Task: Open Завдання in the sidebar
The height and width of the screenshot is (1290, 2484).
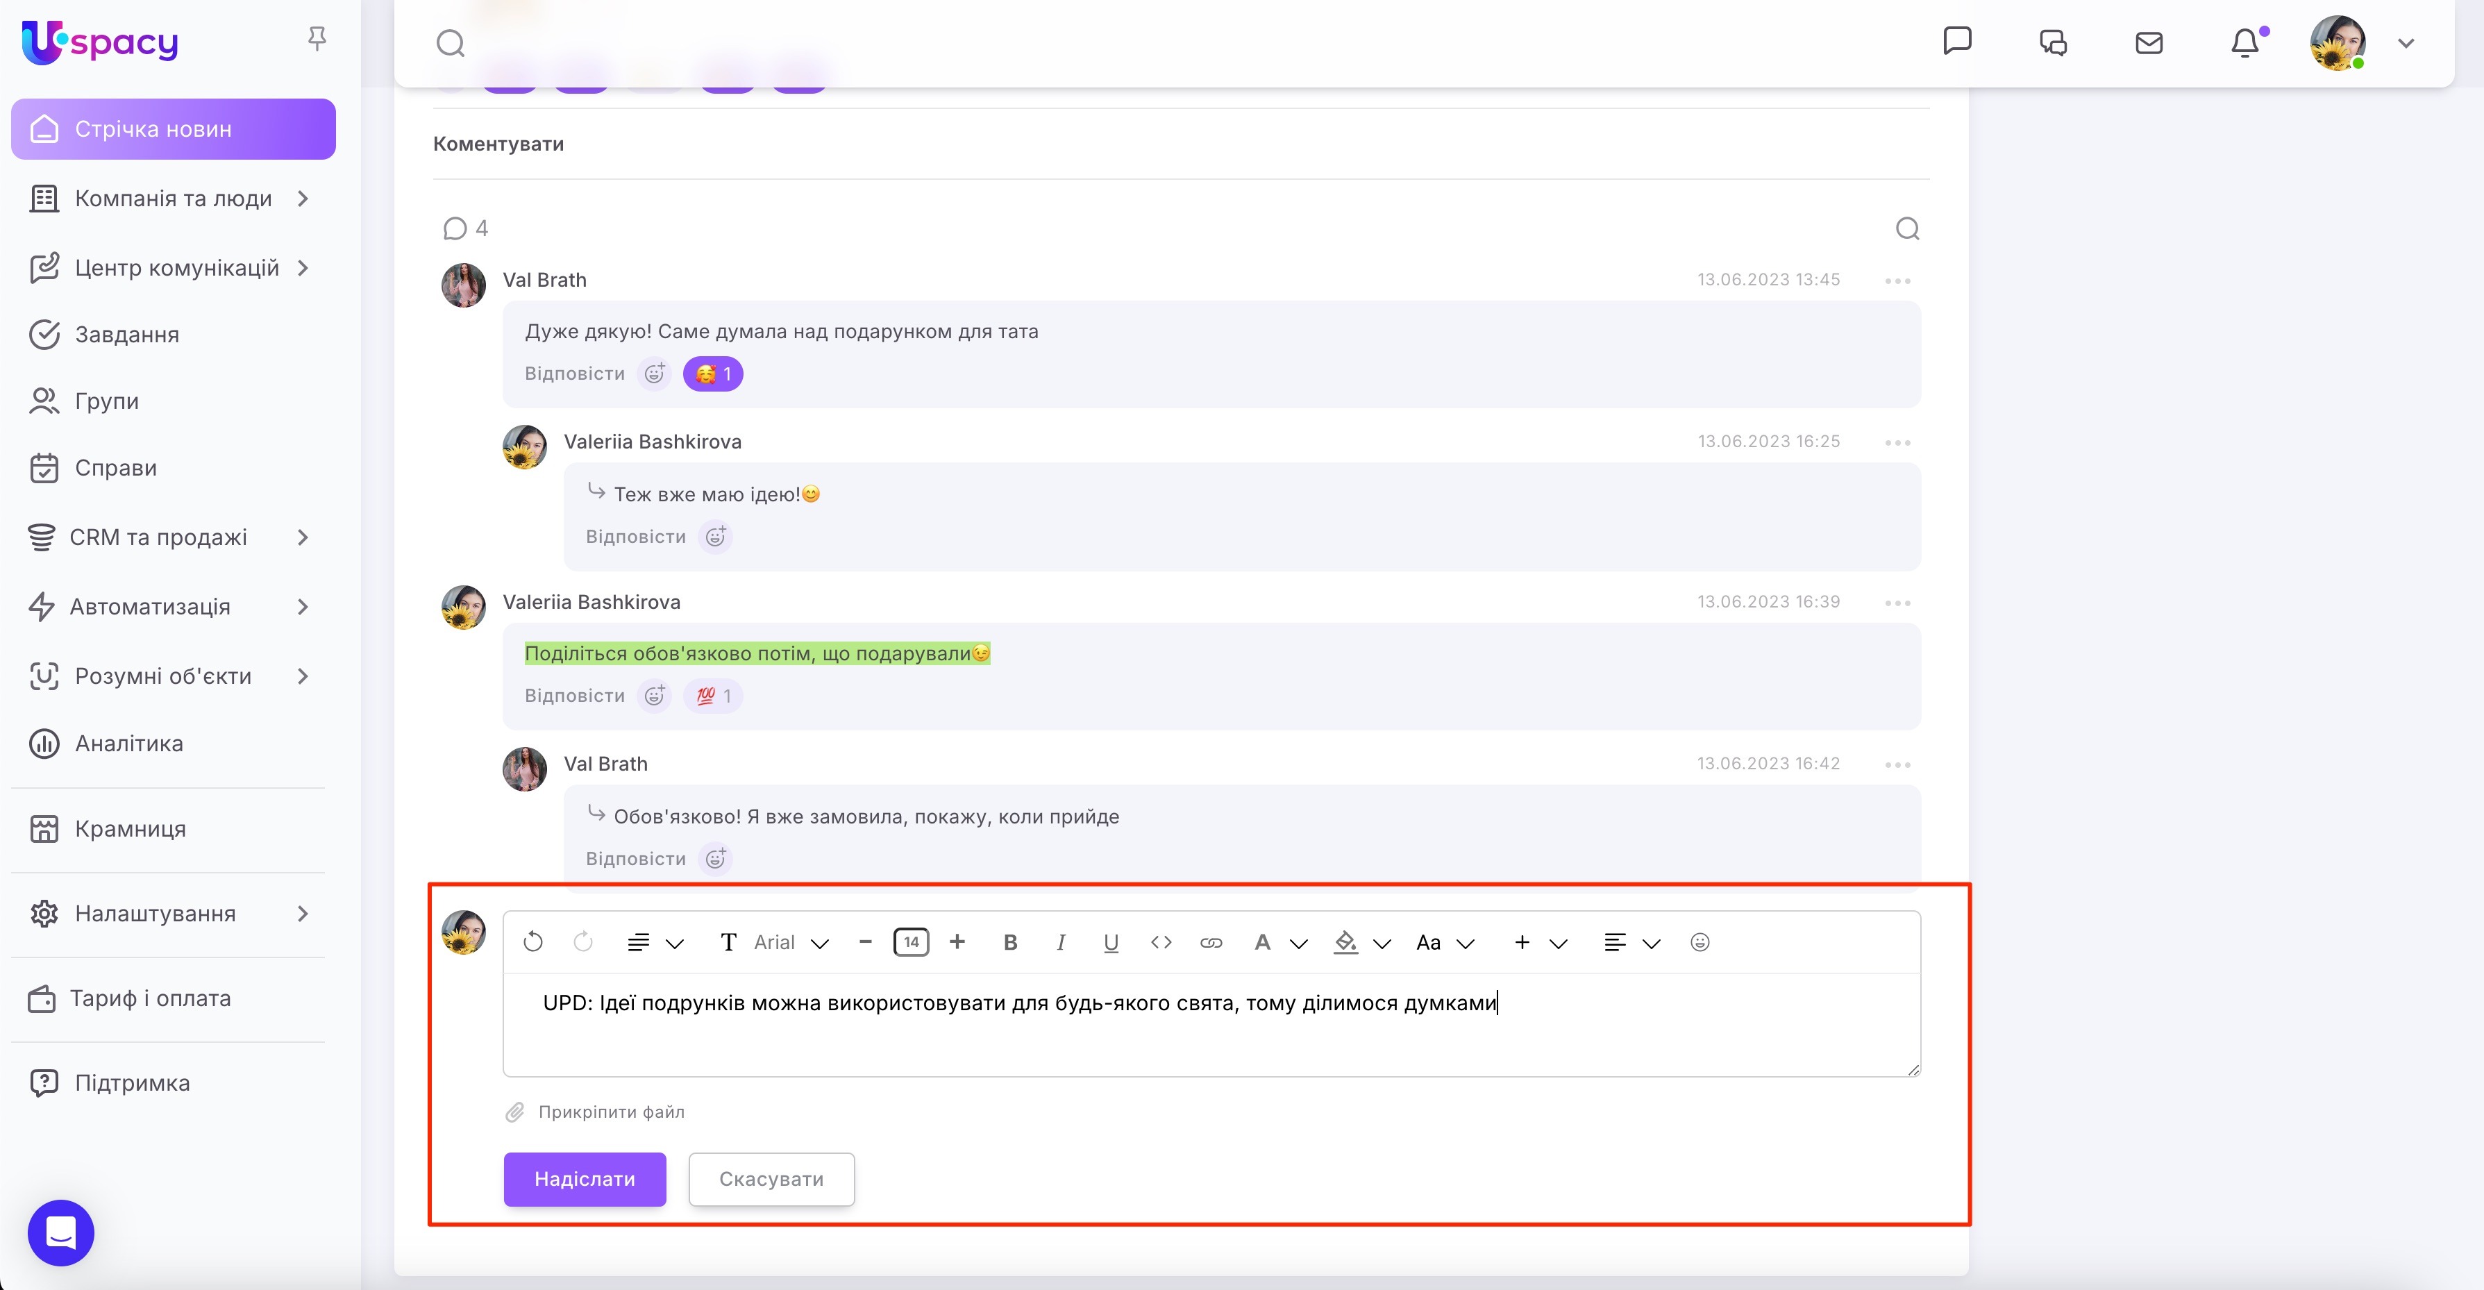Action: coord(127,335)
